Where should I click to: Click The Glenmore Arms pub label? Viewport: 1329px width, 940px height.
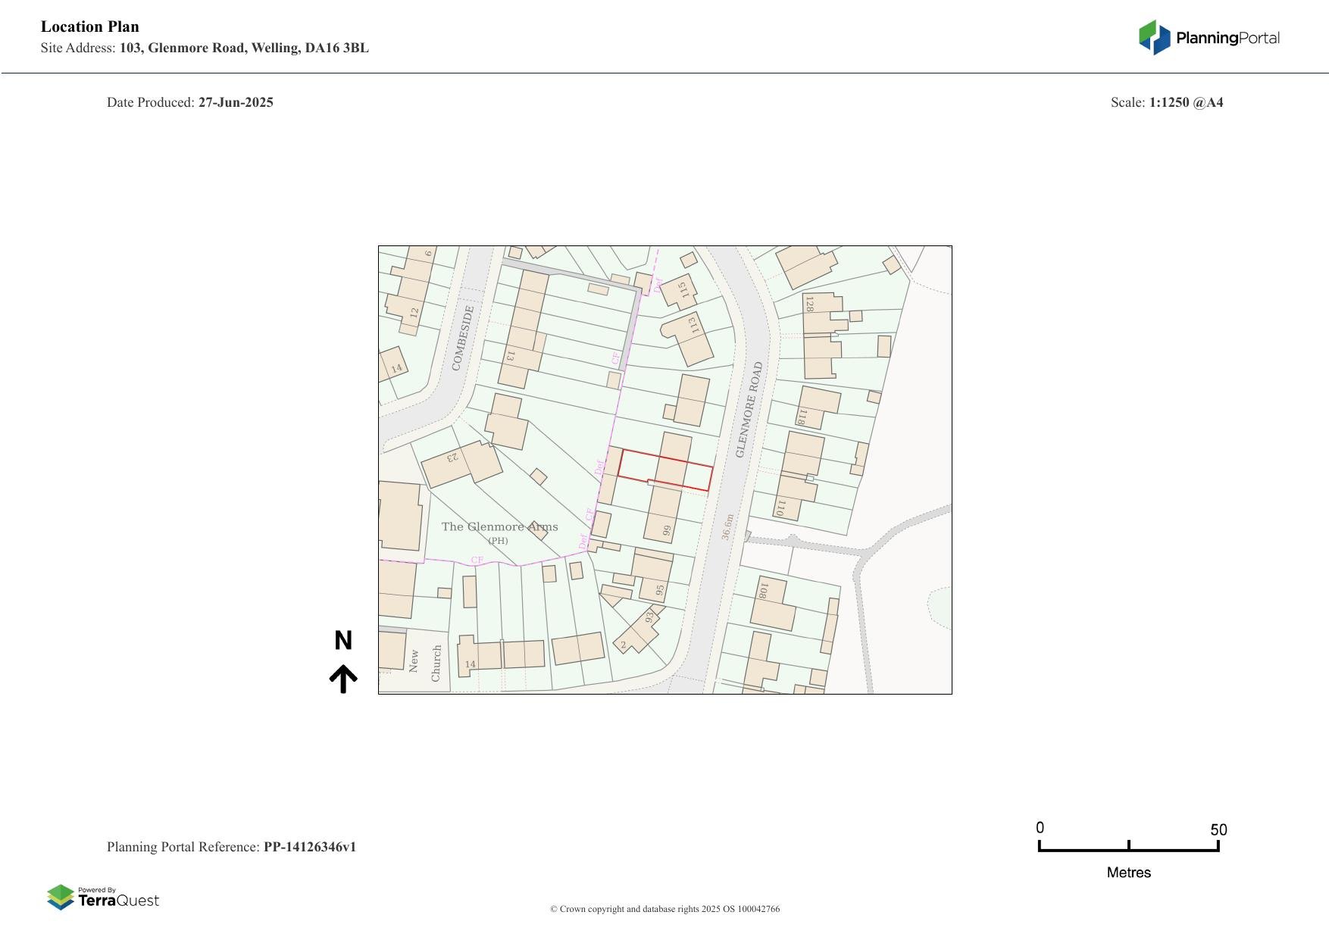point(499,527)
